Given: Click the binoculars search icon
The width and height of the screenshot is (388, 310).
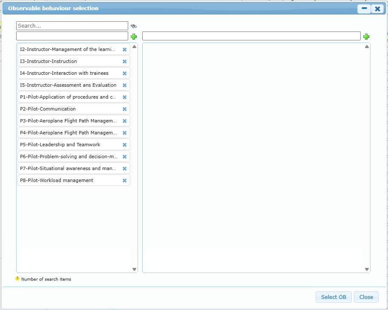Looking at the screenshot, I should coord(134,26).
